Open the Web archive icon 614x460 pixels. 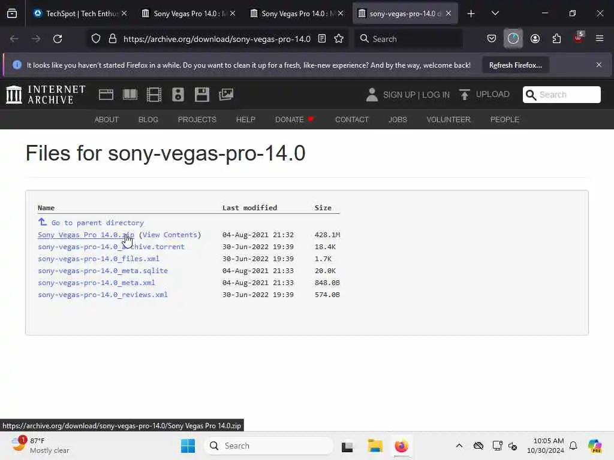point(106,95)
